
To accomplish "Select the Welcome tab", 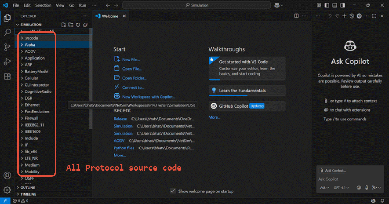I will point(110,16).
